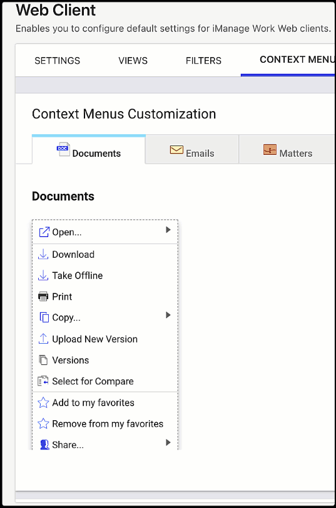Expand the Open... submenu arrow

[168, 230]
